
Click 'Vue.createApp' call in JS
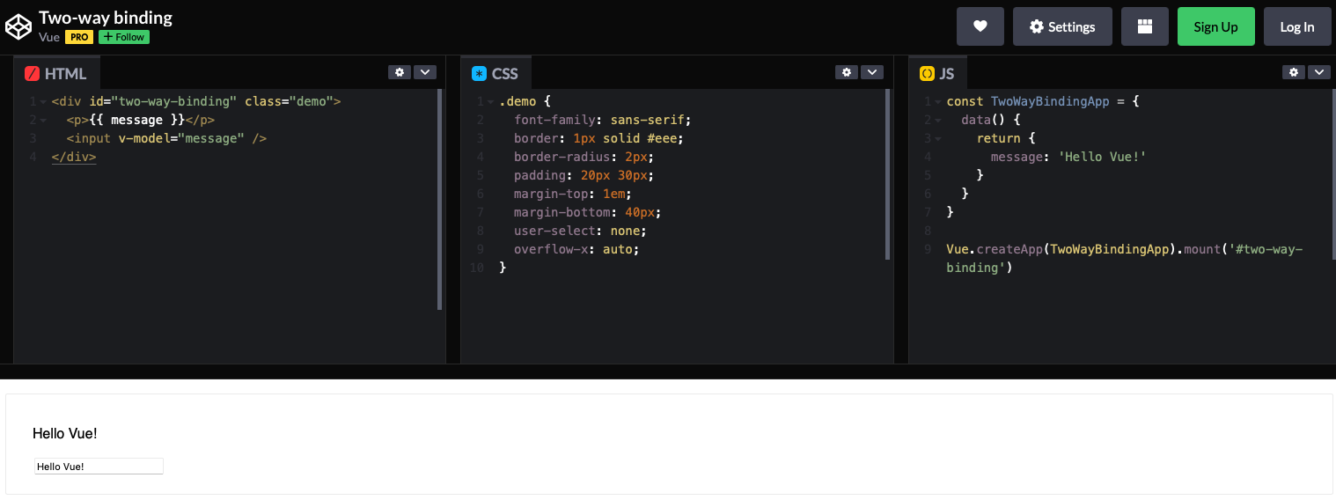(x=995, y=249)
